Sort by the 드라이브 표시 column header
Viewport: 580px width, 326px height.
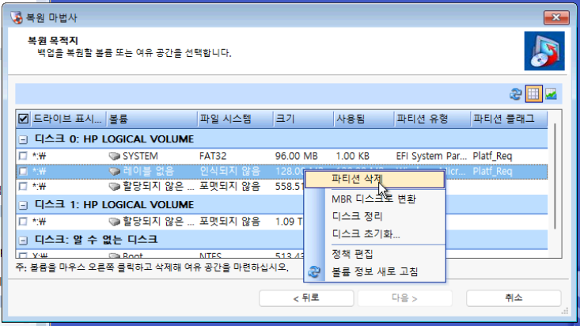(68, 119)
